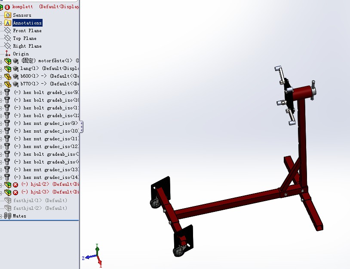Expand the hjul<2> component node
Screen dimensions: 350x269
coord(1,185)
